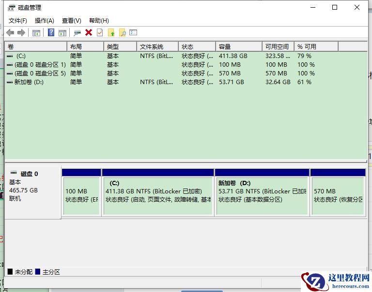Click the drive icon of the 新加卷 (D:) row
Screen dimensions: 372x292
[x=10, y=82]
